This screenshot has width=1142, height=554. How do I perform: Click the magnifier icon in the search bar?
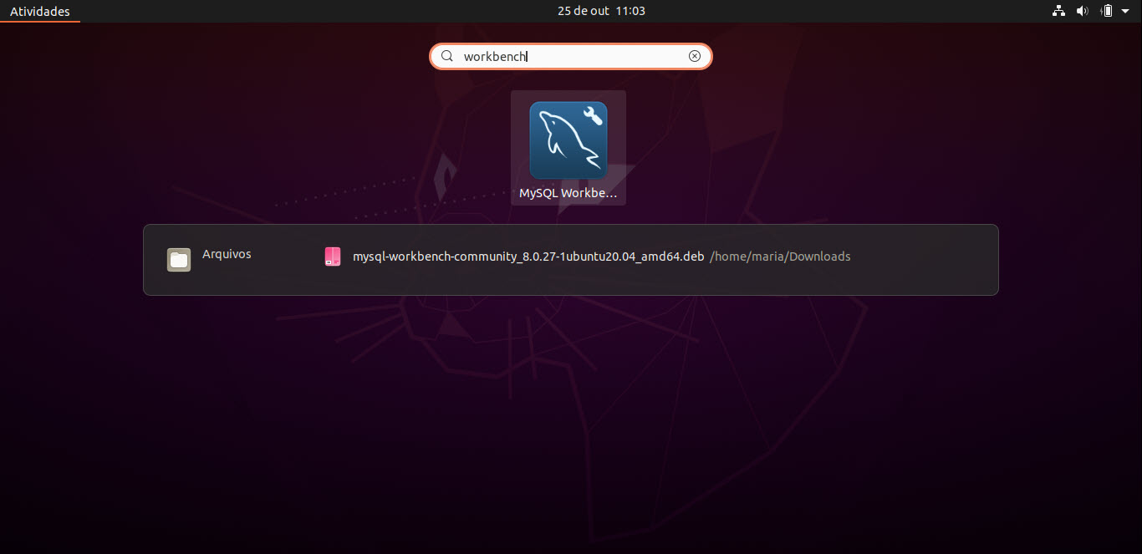click(447, 56)
